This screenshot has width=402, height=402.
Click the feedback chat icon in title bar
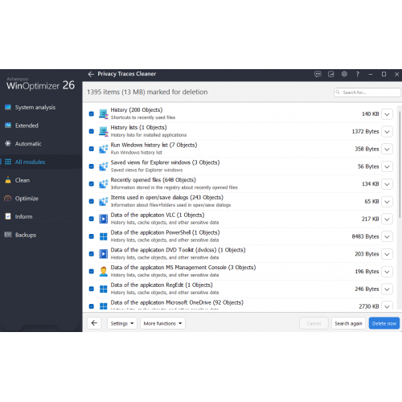point(318,74)
